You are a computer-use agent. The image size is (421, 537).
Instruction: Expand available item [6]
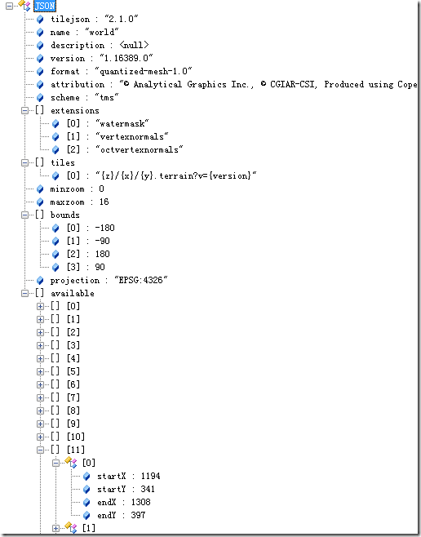click(41, 384)
